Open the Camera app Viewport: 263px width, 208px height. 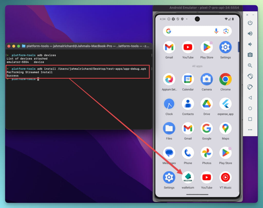[207, 79]
